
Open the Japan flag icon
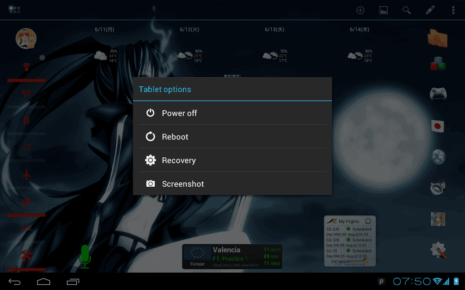[438, 126]
